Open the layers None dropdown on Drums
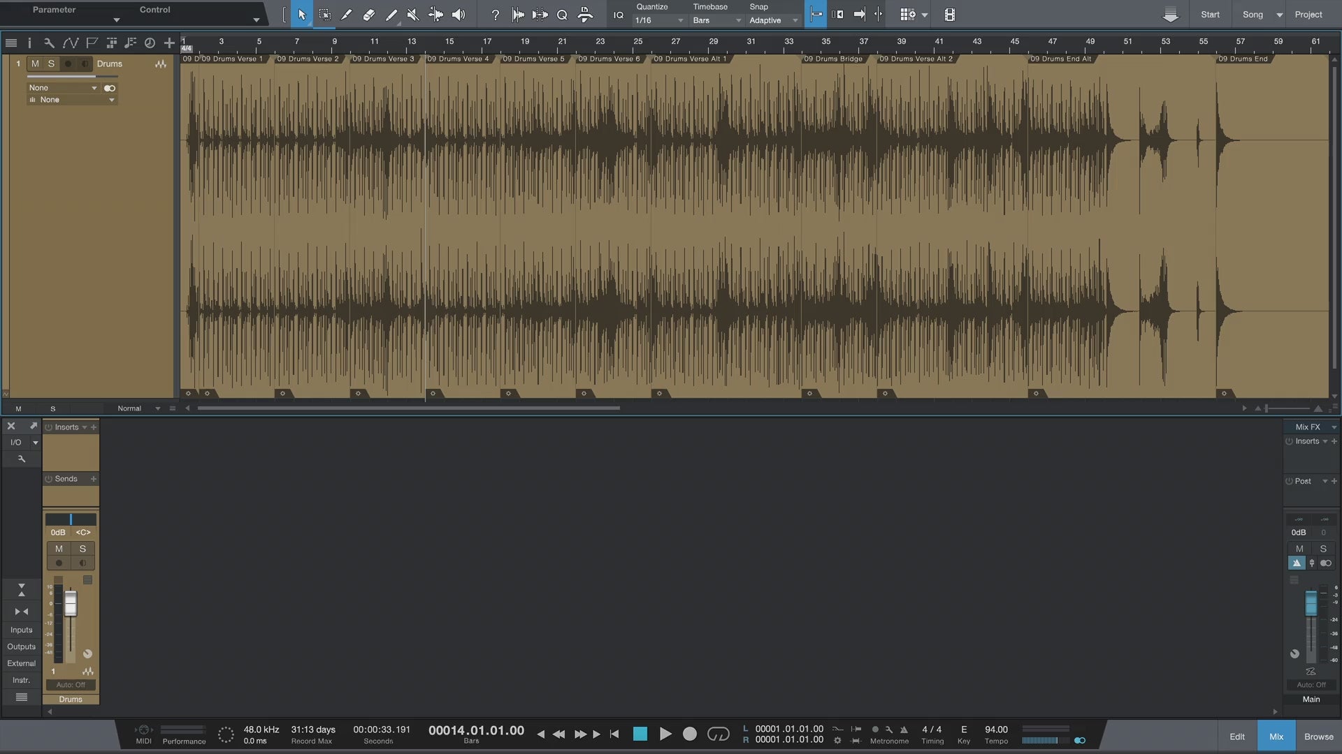The image size is (1342, 754). click(71, 100)
